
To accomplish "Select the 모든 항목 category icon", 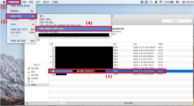I will (x=29, y=68).
